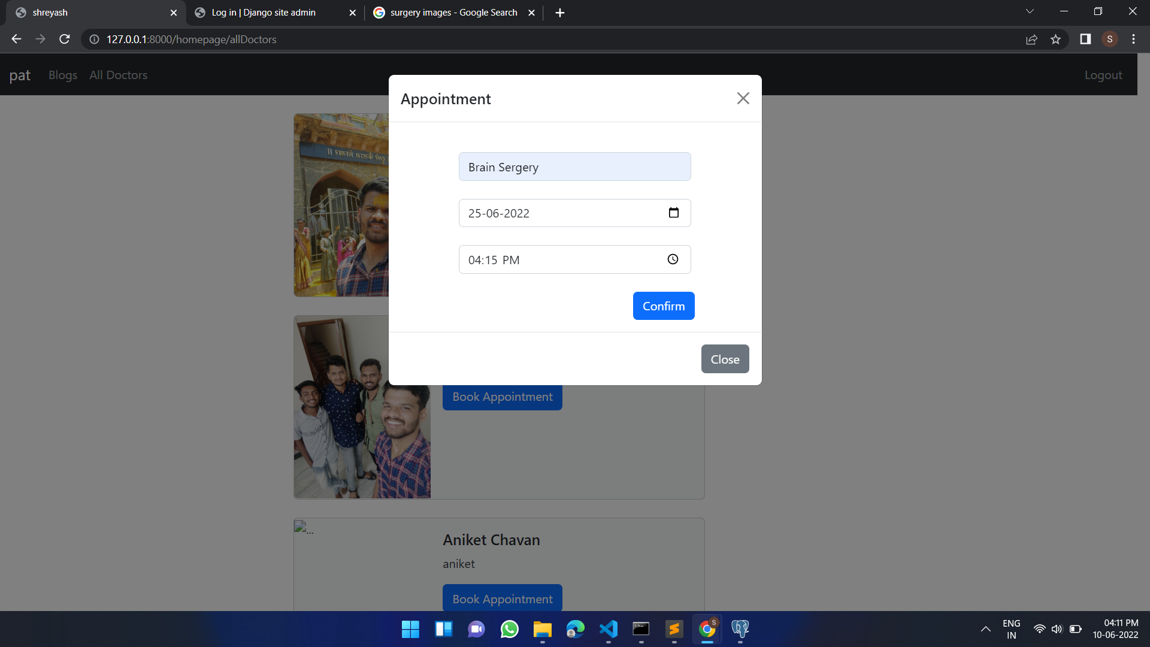Open the browser side panel icon
Viewport: 1150px width, 647px height.
point(1085,39)
